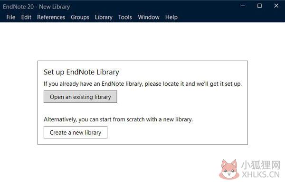Click Open an existing library button
Screen dimensions: 285x182
click(x=80, y=97)
